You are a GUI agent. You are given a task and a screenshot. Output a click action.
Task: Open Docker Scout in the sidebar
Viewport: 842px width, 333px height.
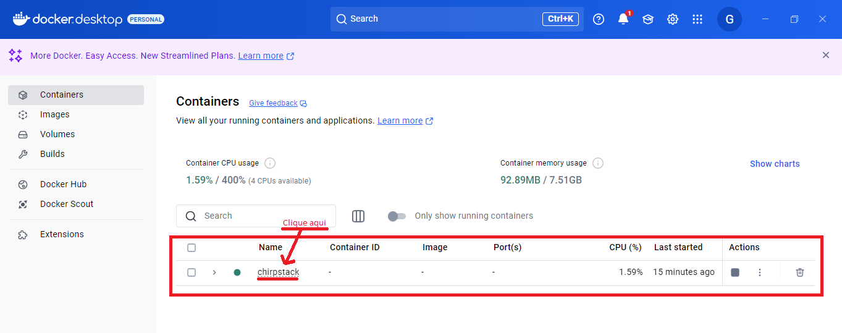click(x=76, y=204)
